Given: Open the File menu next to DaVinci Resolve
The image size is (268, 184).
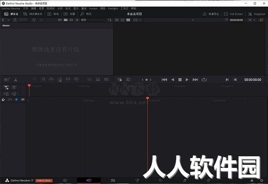Looking at the screenshot, I should (x=25, y=8).
